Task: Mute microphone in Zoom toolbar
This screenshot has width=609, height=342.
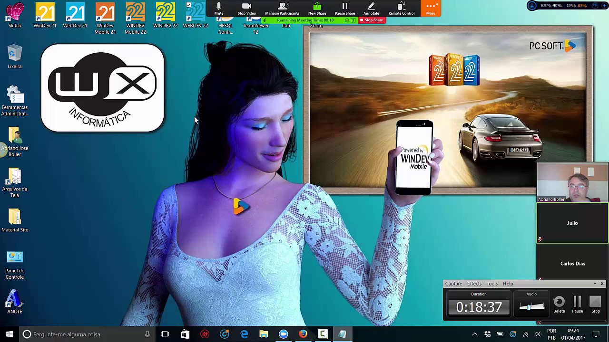Action: tap(218, 9)
